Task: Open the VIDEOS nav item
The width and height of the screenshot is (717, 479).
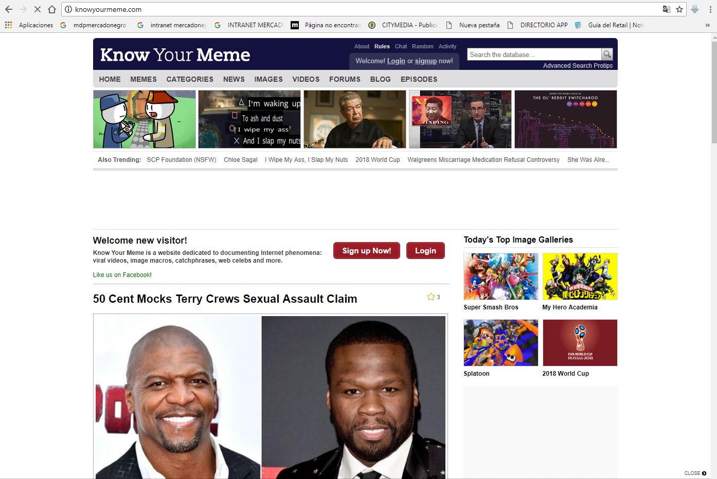Action: [306, 79]
